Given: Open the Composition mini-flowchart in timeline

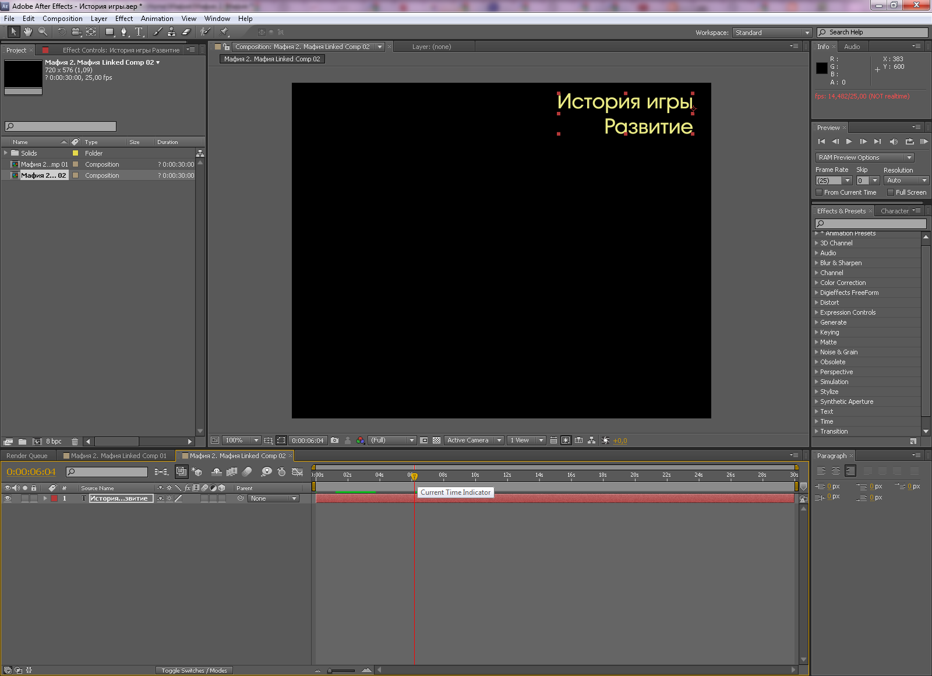Looking at the screenshot, I should coord(161,471).
